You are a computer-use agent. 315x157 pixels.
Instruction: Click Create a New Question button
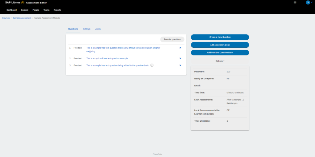[220, 37]
